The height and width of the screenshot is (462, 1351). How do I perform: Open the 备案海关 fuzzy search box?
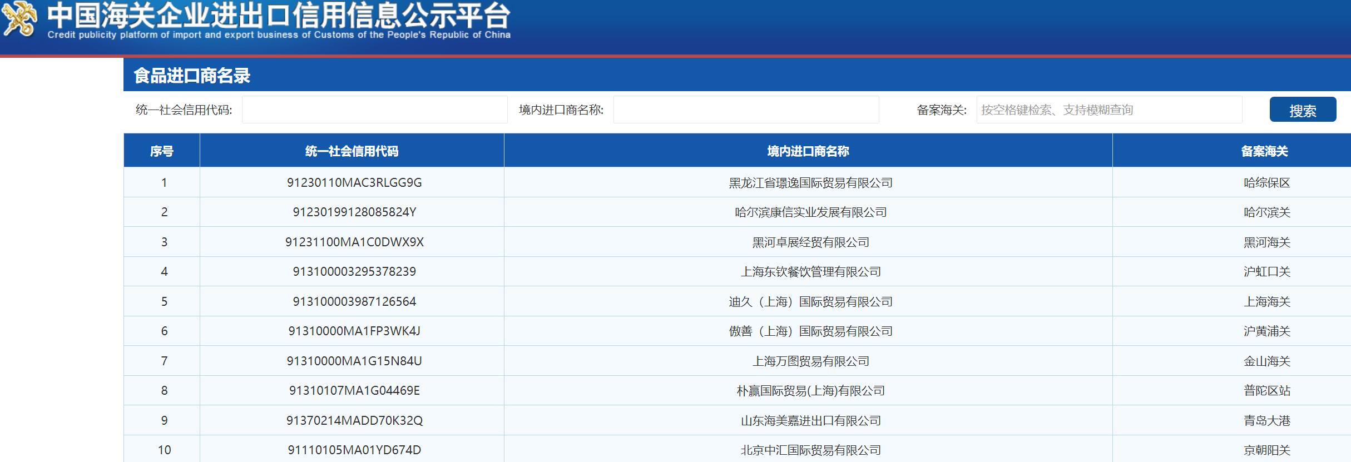click(x=1108, y=110)
